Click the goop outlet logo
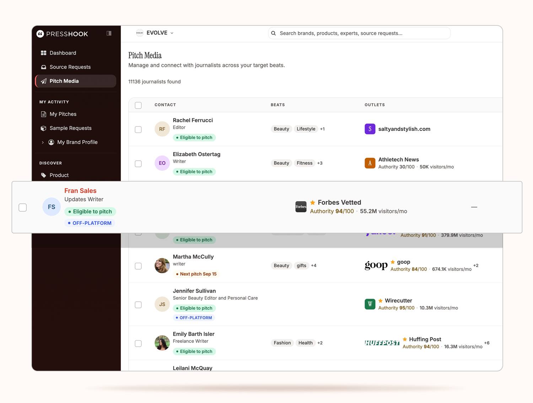533x403 pixels. pos(376,265)
